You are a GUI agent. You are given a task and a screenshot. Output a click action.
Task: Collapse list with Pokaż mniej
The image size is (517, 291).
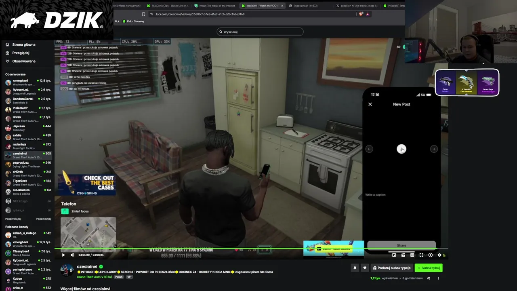click(x=44, y=219)
